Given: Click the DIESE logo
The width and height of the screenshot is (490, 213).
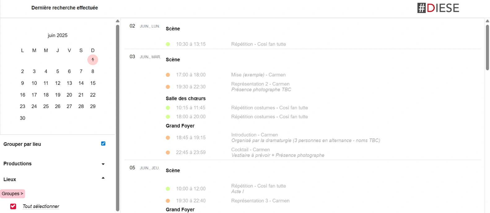Looking at the screenshot, I should click(x=438, y=8).
